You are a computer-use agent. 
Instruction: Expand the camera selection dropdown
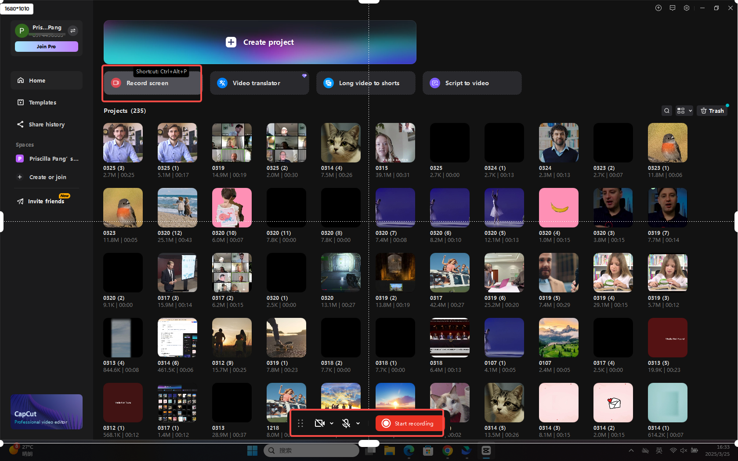pos(332,423)
